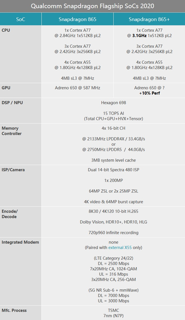The width and height of the screenshot is (185, 320).
Task: Click the table title Qualcomm Snapdragon Flagship SoCs 2020
Action: 92,6
